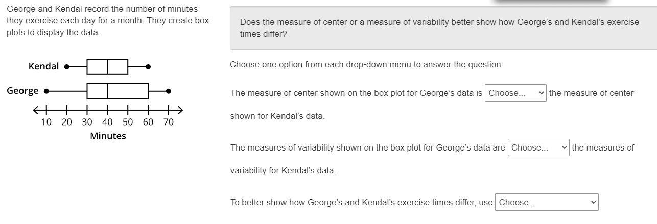Click George's maximum endpoint dot
This screenshot has width=657, height=224.
click(169, 91)
